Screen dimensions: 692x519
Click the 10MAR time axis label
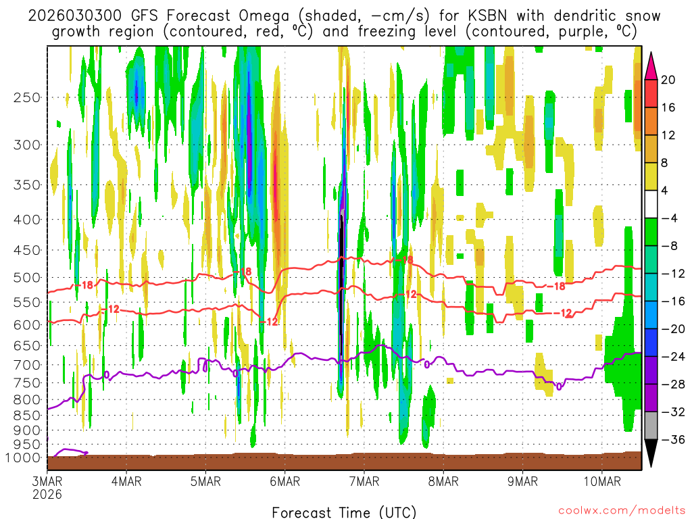tap(602, 481)
